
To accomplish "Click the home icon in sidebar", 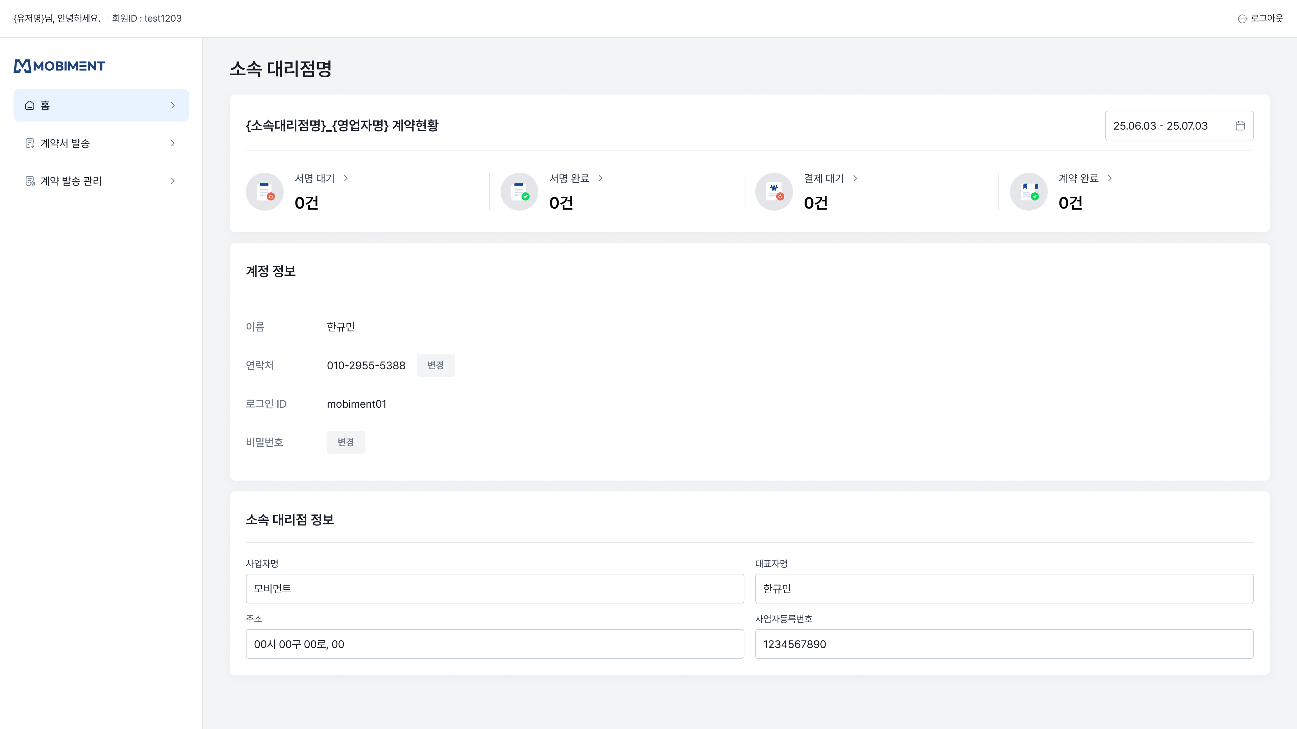I will coord(30,105).
